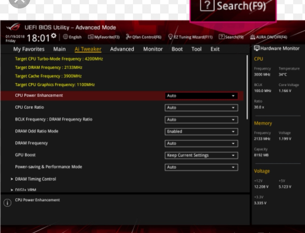Open the My Favorites tab
Screen dimensions: 305x233
(29, 49)
